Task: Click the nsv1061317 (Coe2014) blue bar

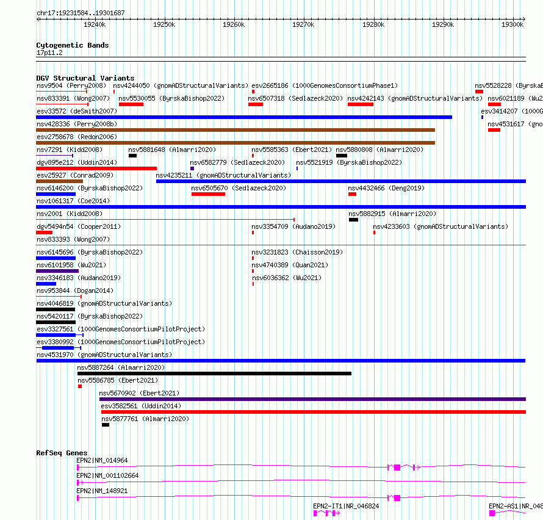Action: coord(281,207)
